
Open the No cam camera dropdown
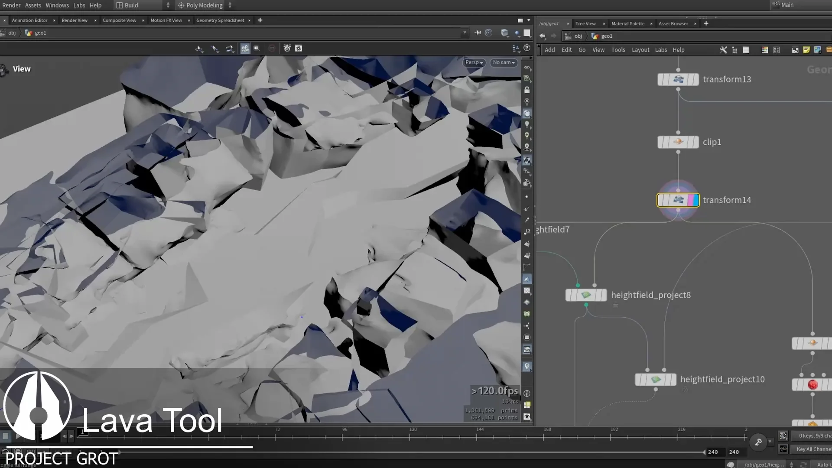click(504, 62)
